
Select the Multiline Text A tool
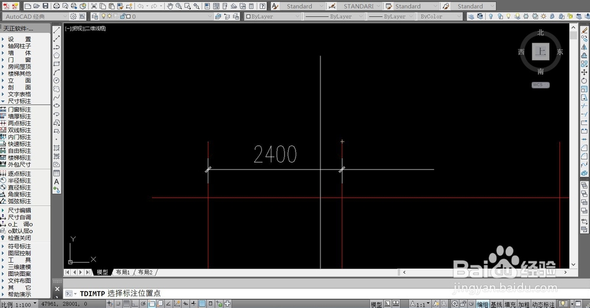click(57, 182)
